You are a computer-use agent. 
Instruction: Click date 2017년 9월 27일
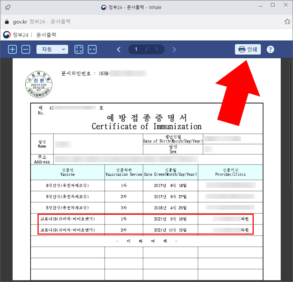[170, 197]
